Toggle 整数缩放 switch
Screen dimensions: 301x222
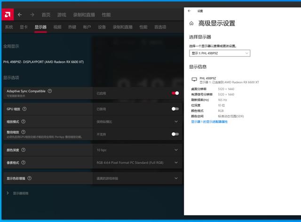click(175, 134)
